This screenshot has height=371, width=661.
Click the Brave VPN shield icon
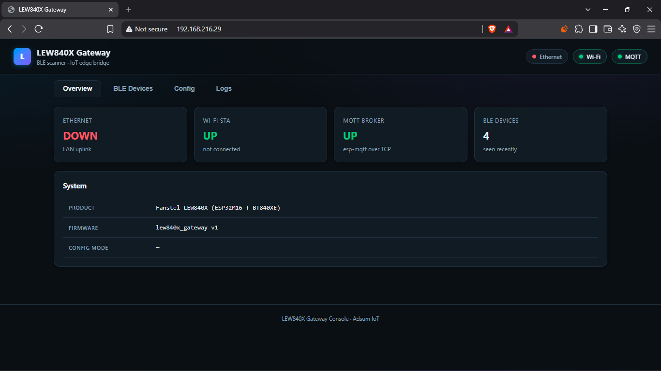click(637, 29)
